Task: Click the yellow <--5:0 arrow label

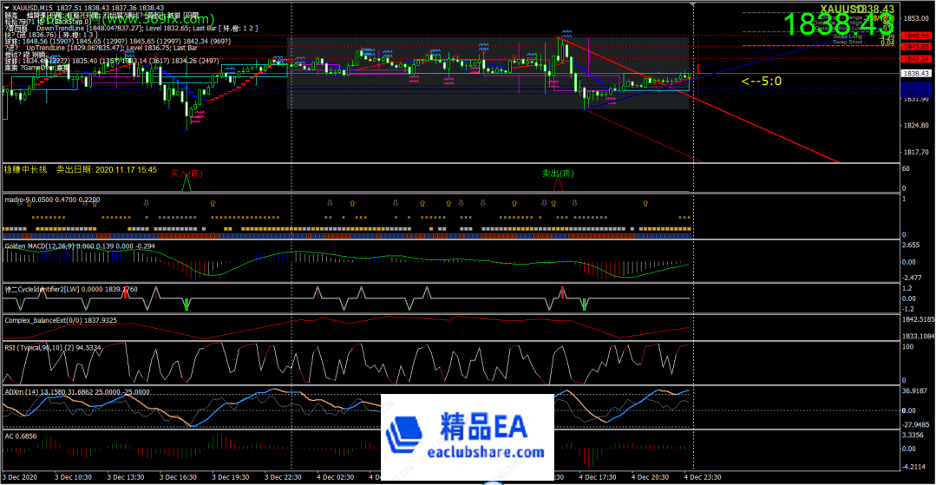Action: (762, 82)
